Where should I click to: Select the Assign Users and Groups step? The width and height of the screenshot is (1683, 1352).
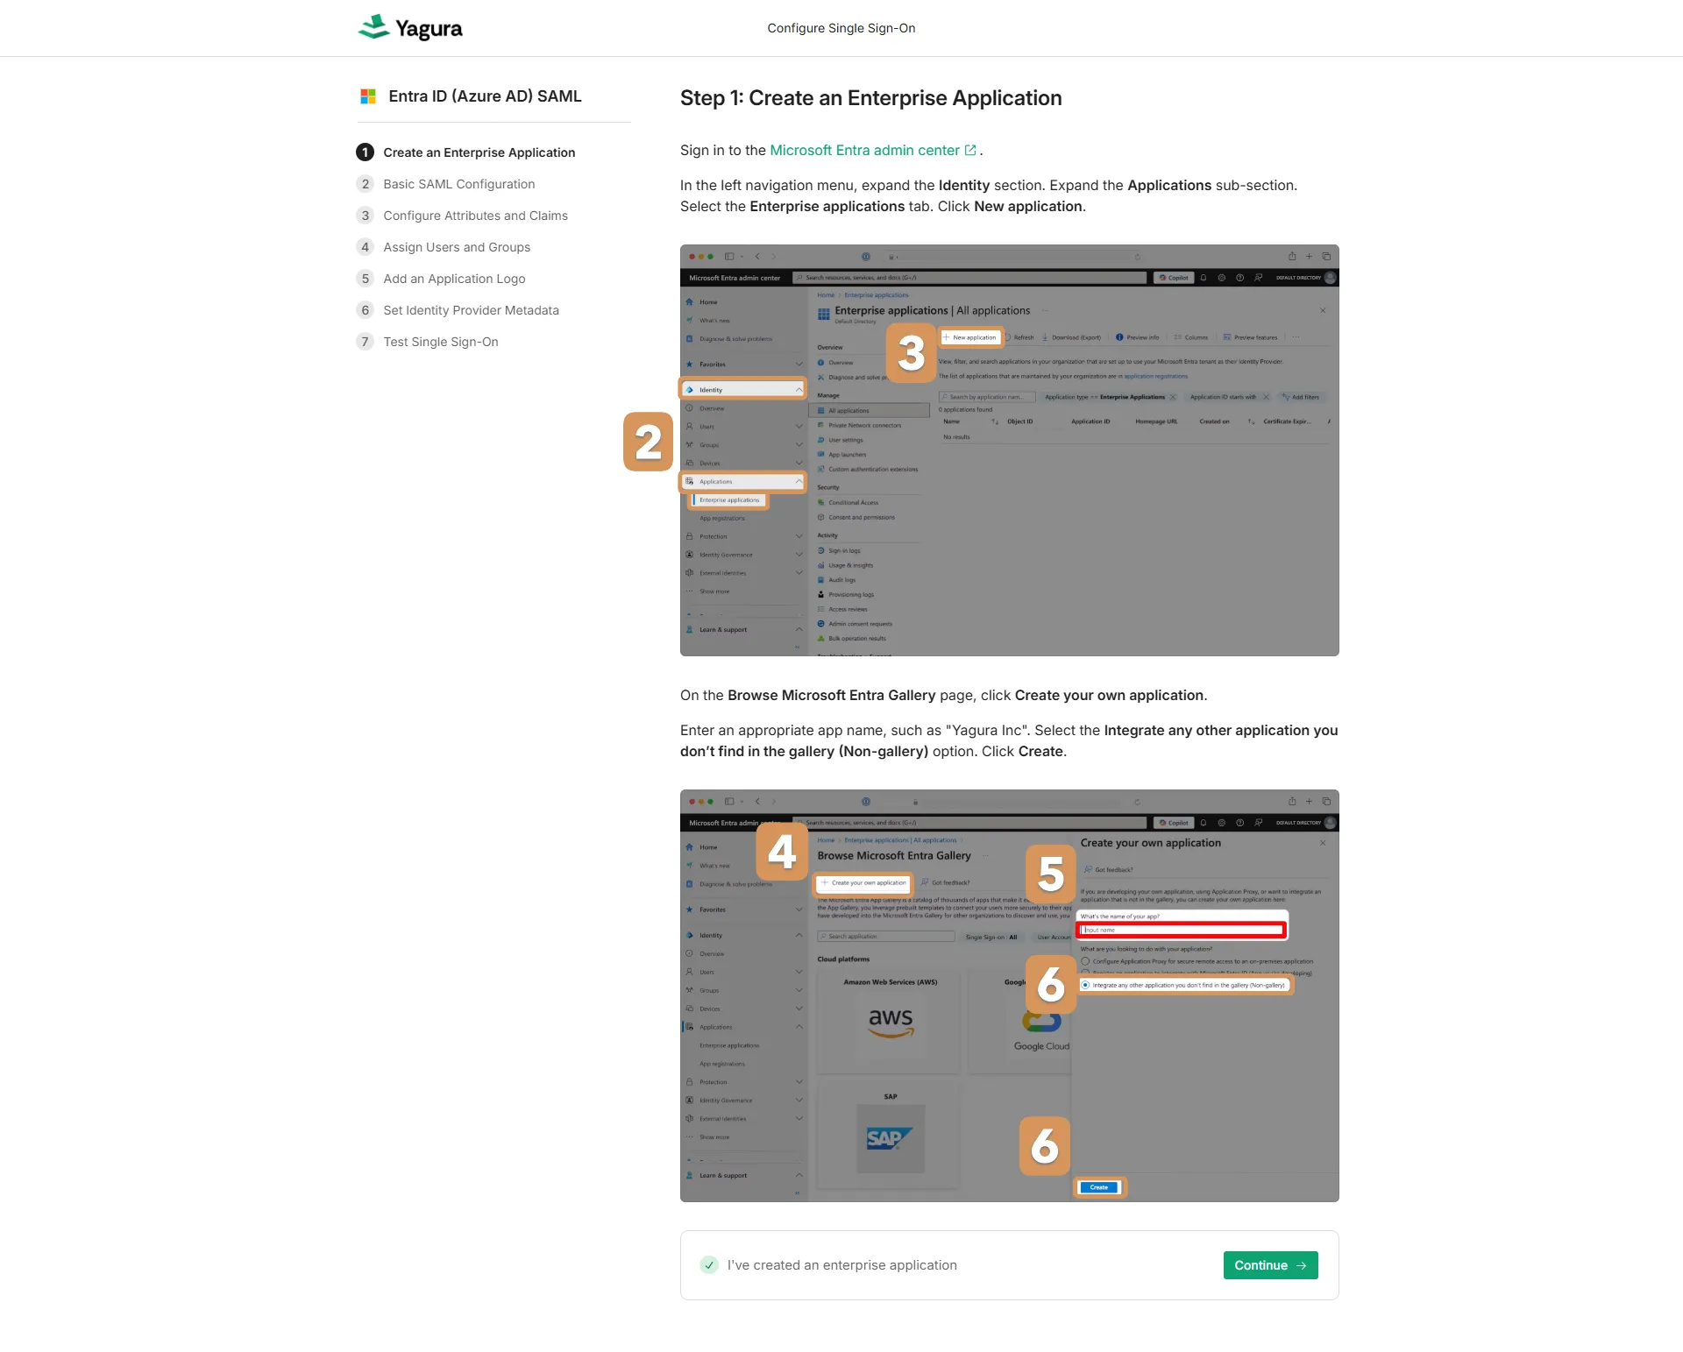point(456,247)
